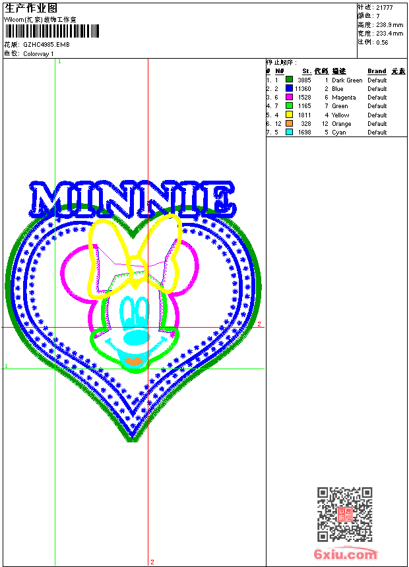Choose the Green color swatch in row 4
409x567 pixels.
tap(289, 105)
